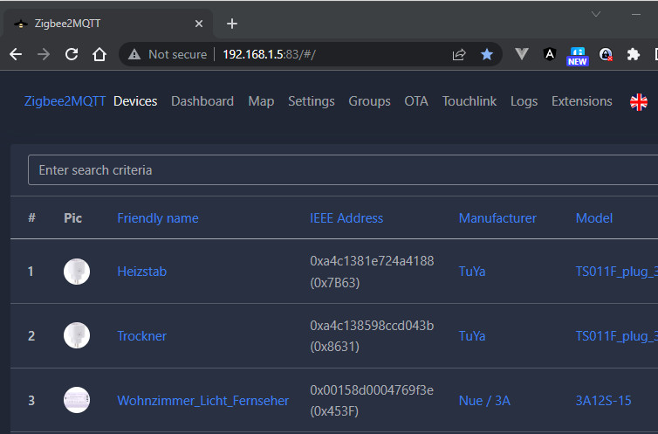This screenshot has width=658, height=434.
Task: Click the browser back arrow button
Action: tap(17, 54)
